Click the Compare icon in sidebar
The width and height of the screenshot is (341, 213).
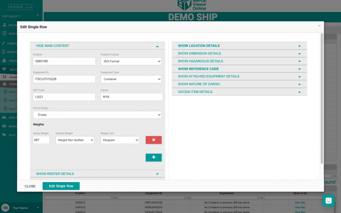pyautogui.click(x=3, y=43)
